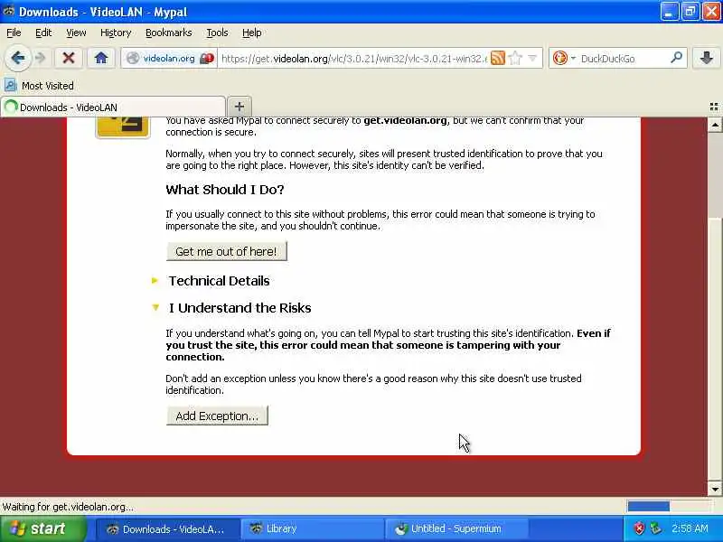Click the Add Exception... button
This screenshot has width=723, height=542.
(217, 416)
